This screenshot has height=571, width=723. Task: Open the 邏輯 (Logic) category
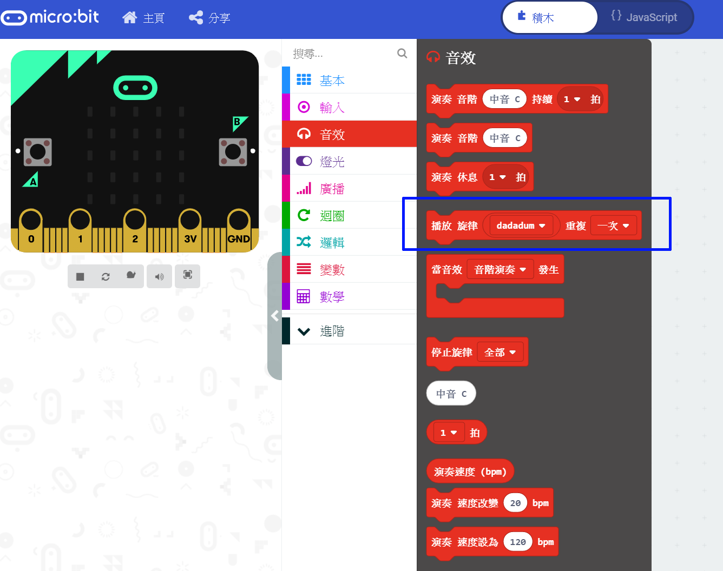332,242
